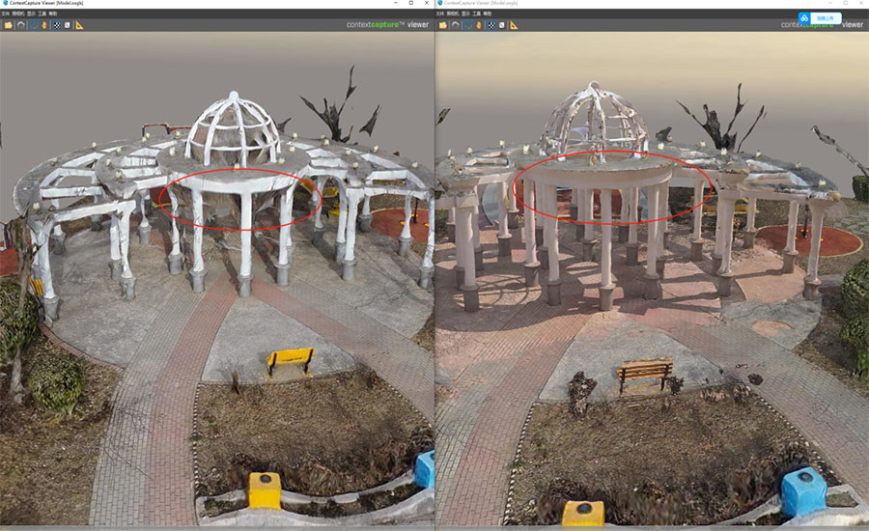The image size is (869, 531).
Task: Select the rotate navigation tool in left viewer
Action: coord(32,25)
